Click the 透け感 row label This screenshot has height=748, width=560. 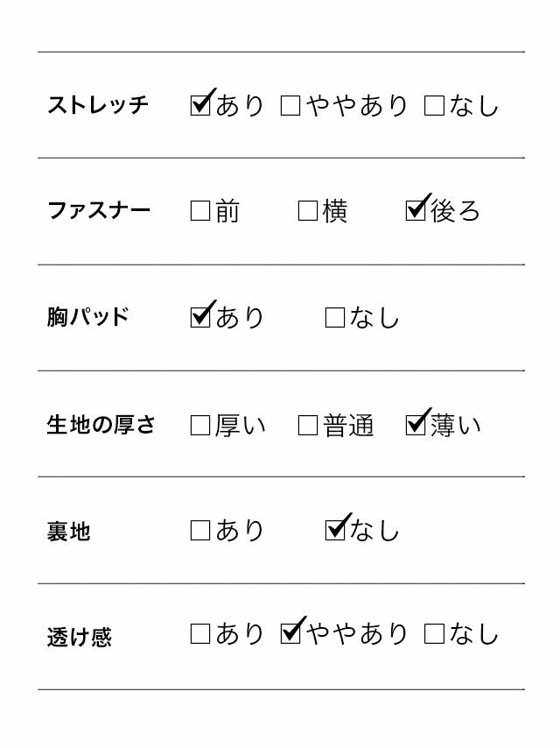click(79, 636)
